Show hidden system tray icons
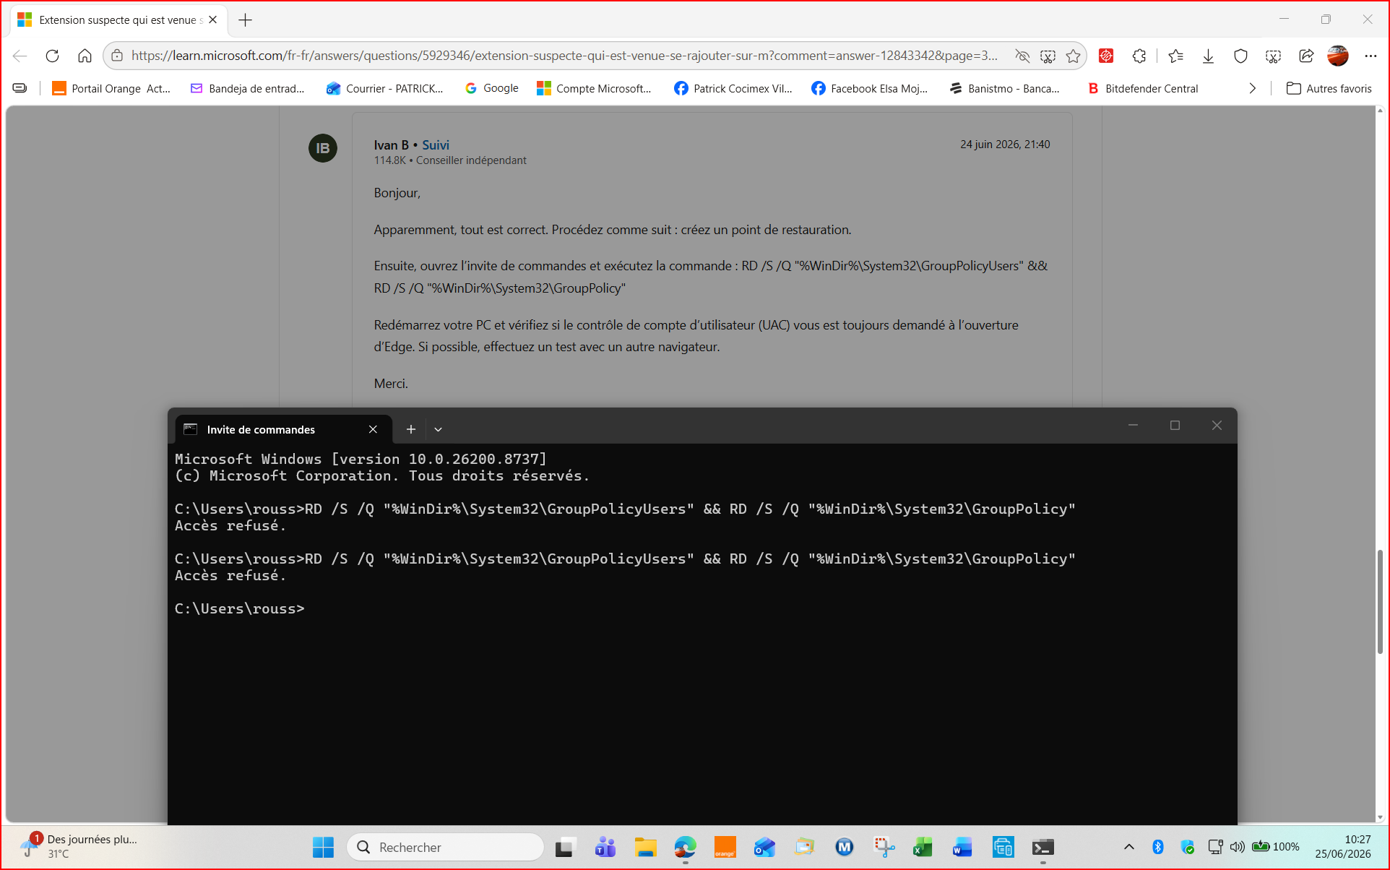Viewport: 1390px width, 870px height. click(x=1129, y=847)
